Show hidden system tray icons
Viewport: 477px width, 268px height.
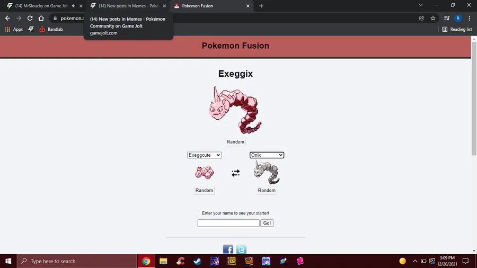pyautogui.click(x=415, y=261)
